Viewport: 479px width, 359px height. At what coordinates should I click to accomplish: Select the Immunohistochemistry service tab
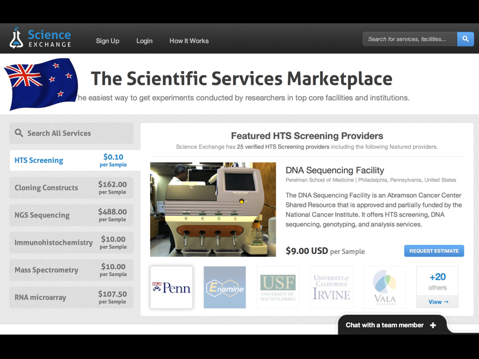[x=72, y=243]
